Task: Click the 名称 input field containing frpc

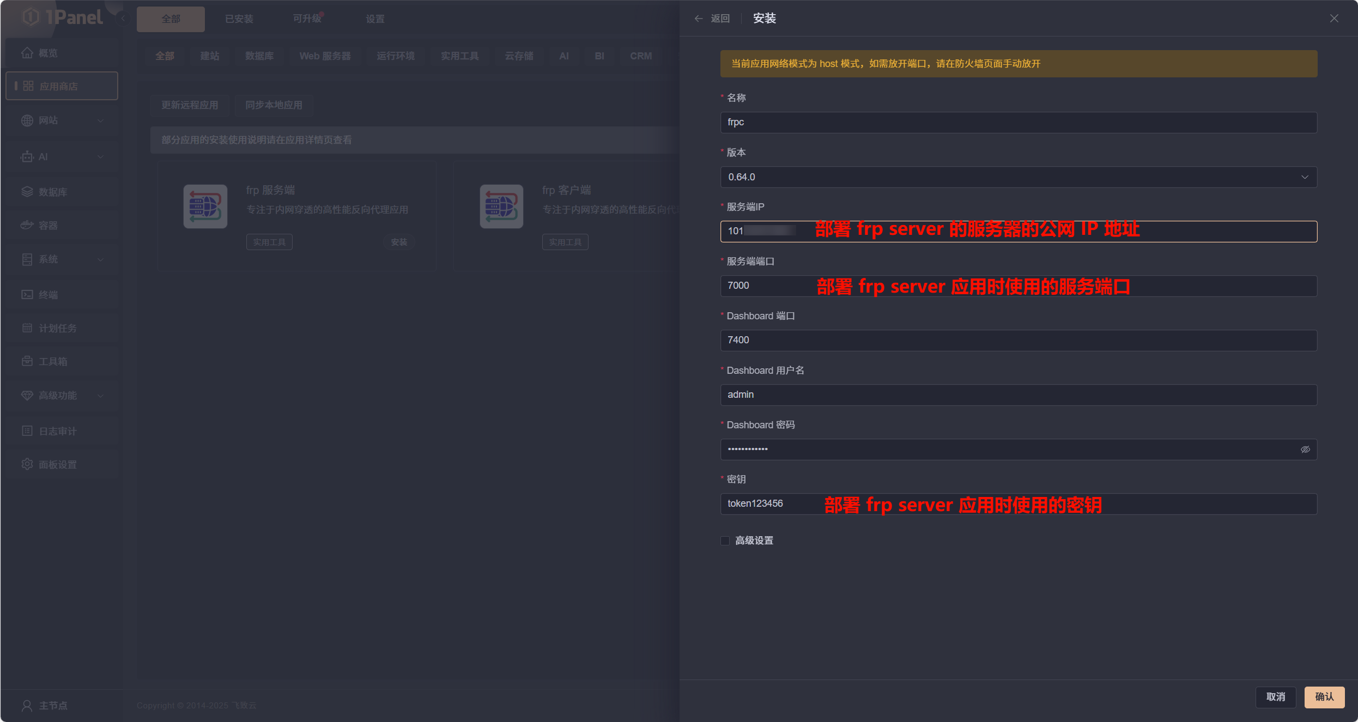Action: coord(1018,123)
